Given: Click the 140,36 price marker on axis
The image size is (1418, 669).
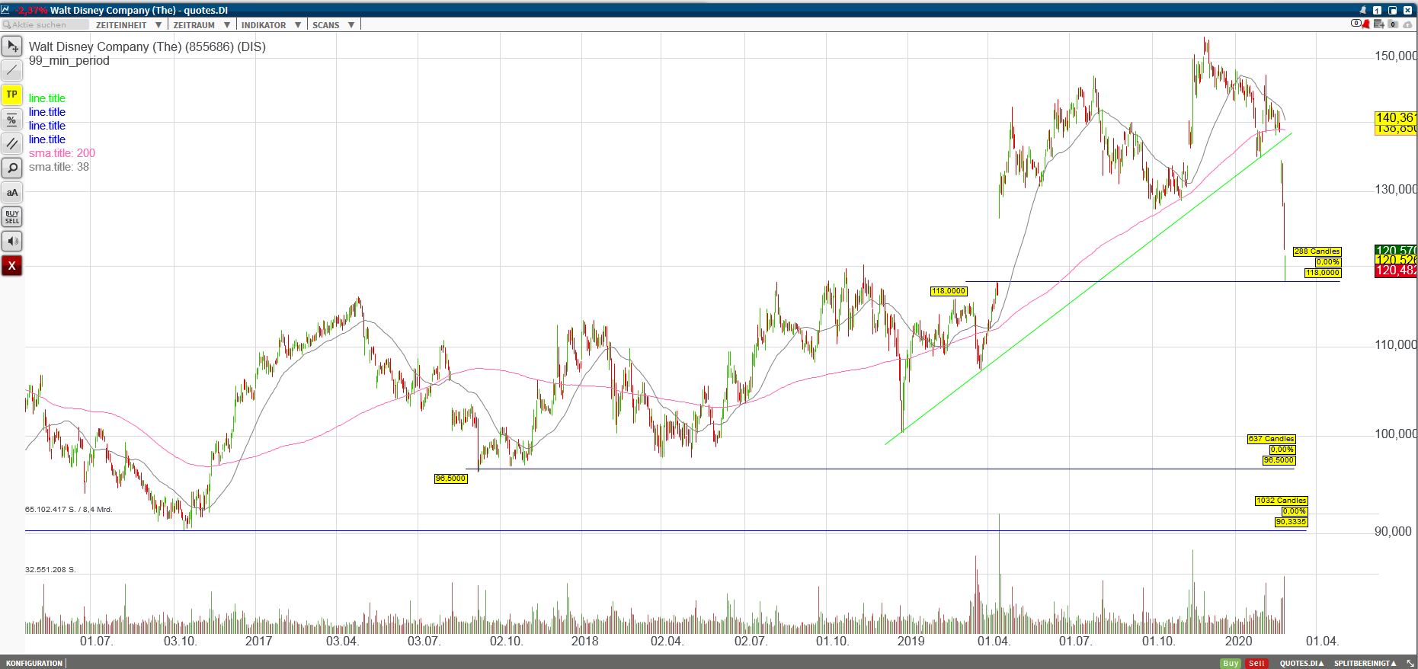Looking at the screenshot, I should click(1396, 117).
